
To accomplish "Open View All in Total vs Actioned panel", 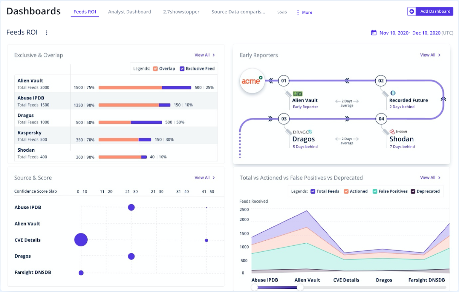I will pyautogui.click(x=430, y=177).
